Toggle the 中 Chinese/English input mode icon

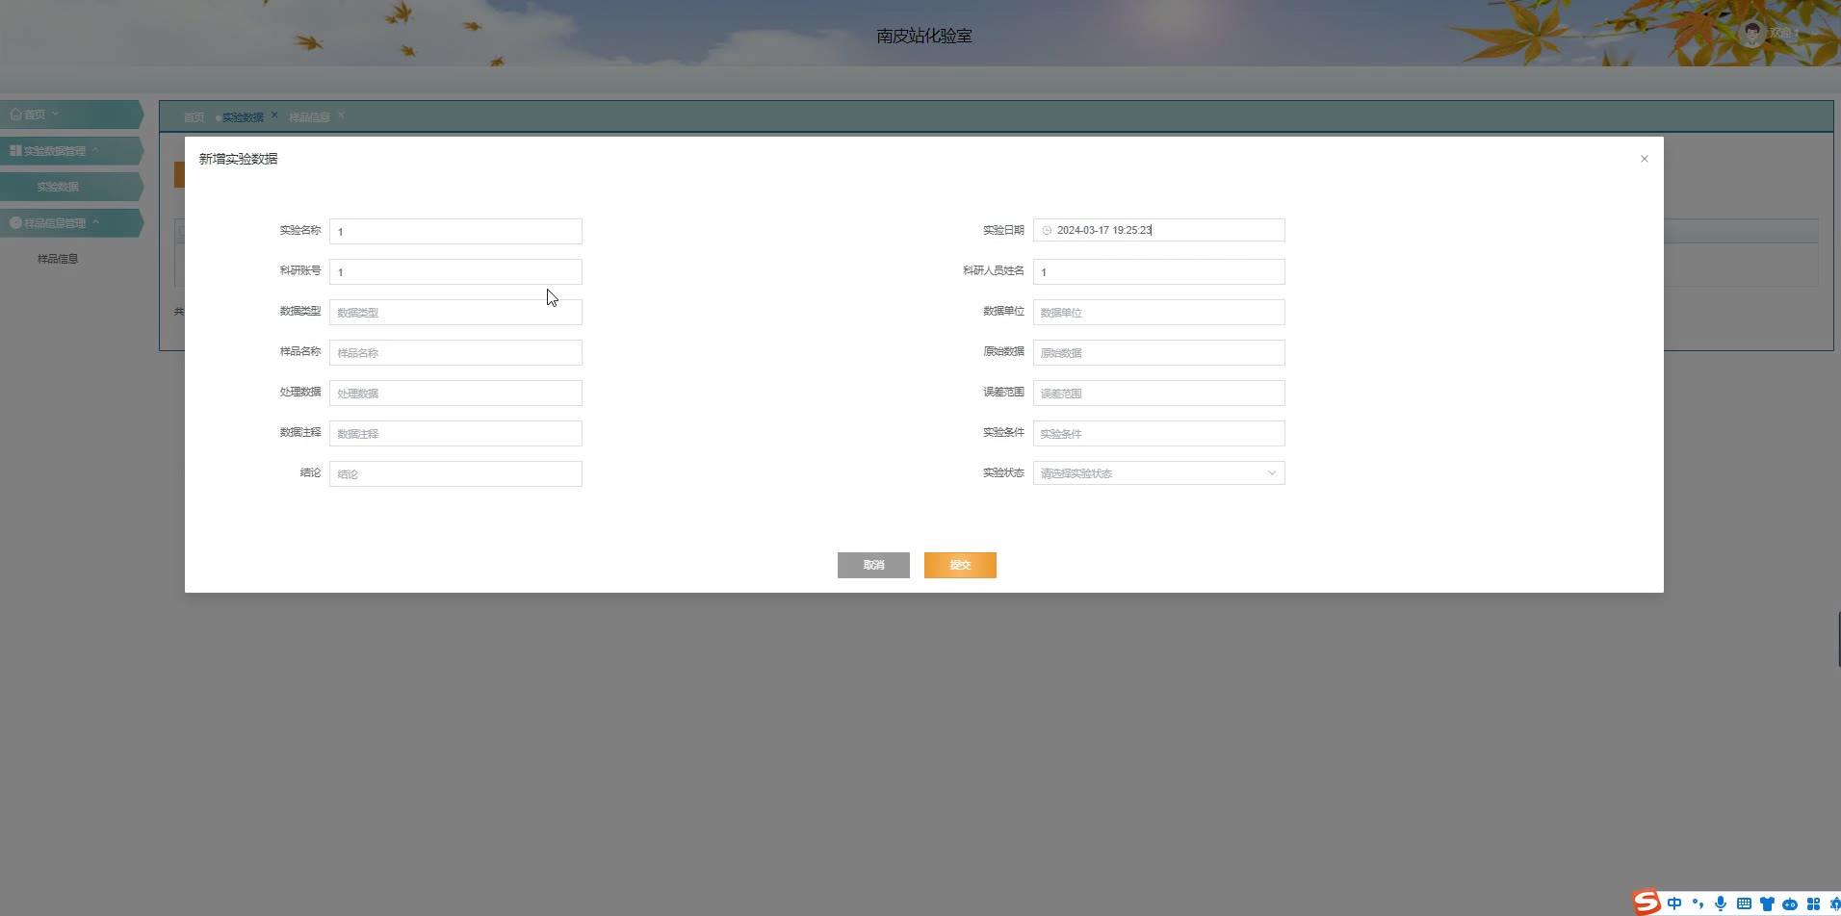click(x=1674, y=903)
